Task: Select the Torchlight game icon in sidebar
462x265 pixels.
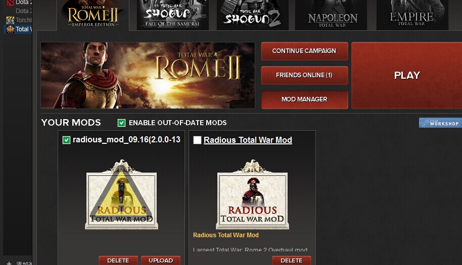Action: (10, 20)
